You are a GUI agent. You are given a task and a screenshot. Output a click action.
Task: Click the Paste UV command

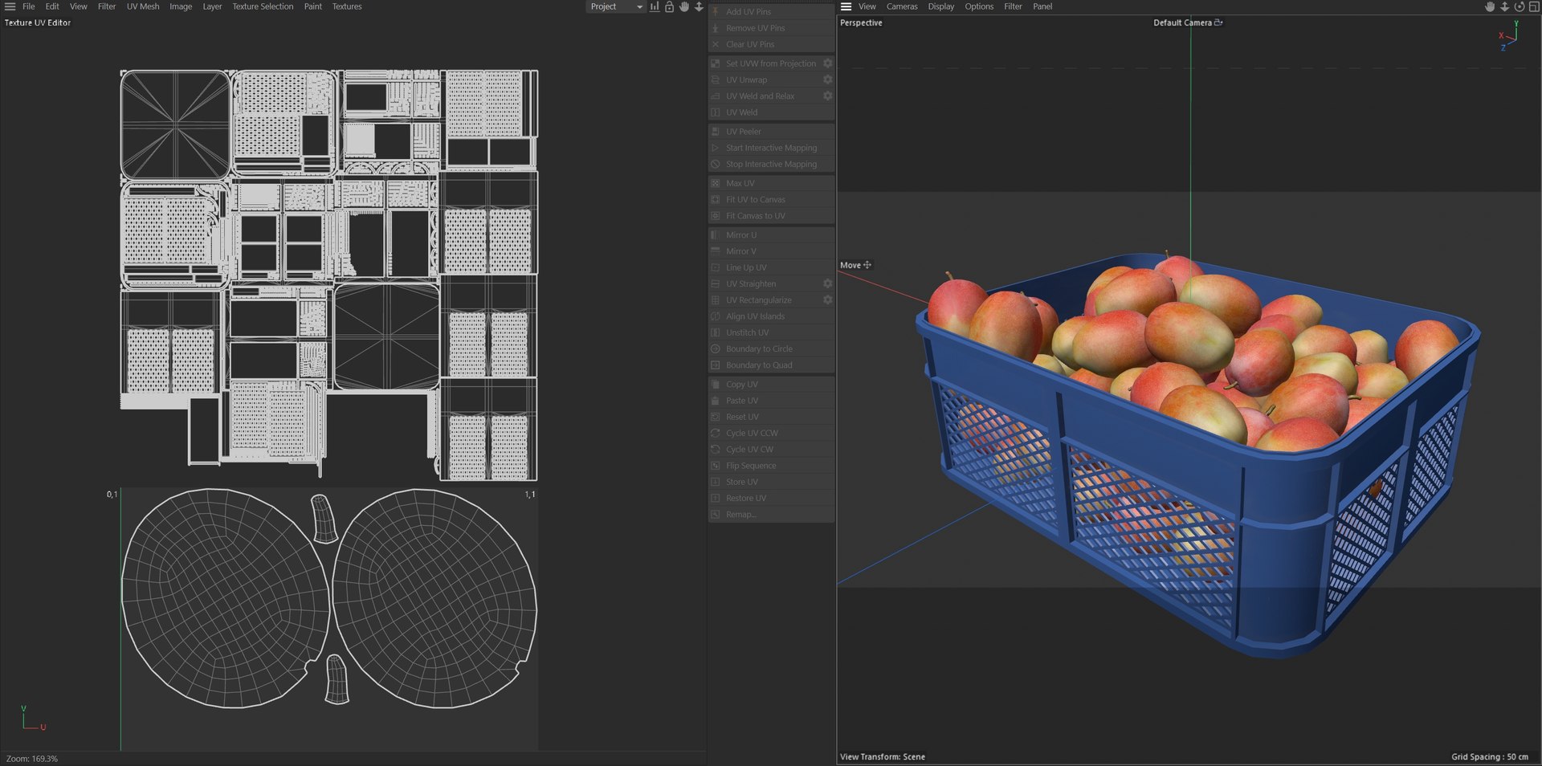tap(771, 401)
